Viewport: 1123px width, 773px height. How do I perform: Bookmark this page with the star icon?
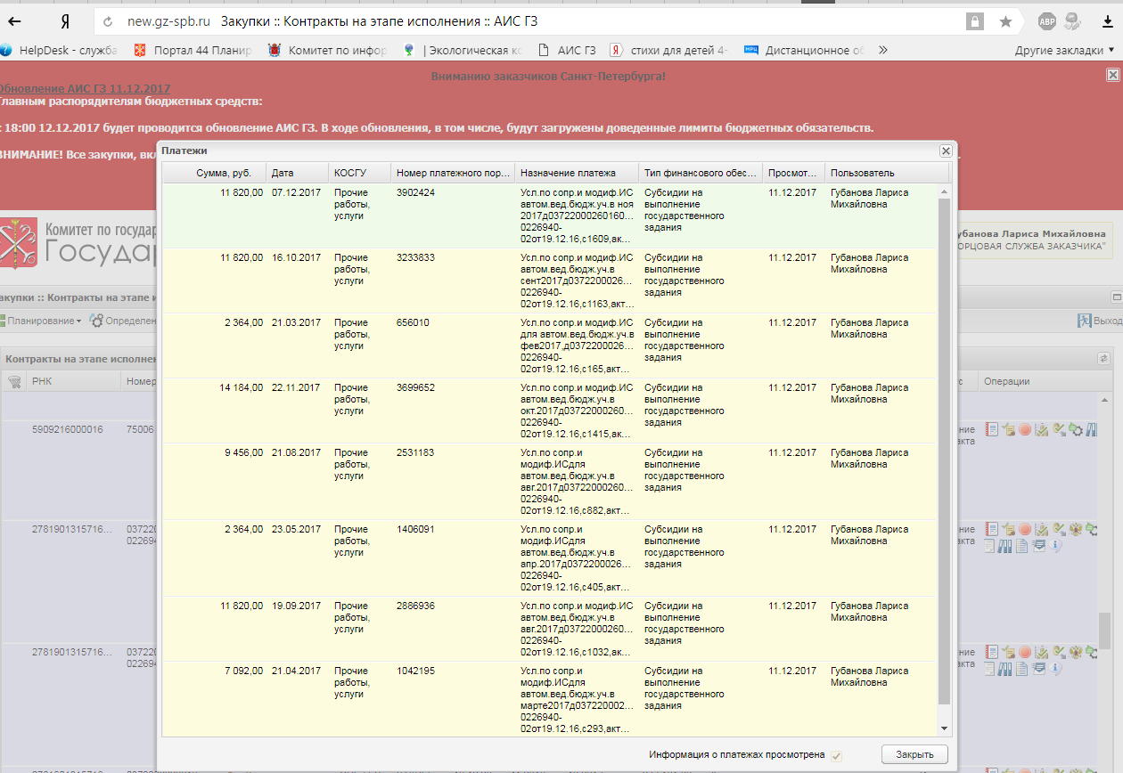(x=1005, y=21)
